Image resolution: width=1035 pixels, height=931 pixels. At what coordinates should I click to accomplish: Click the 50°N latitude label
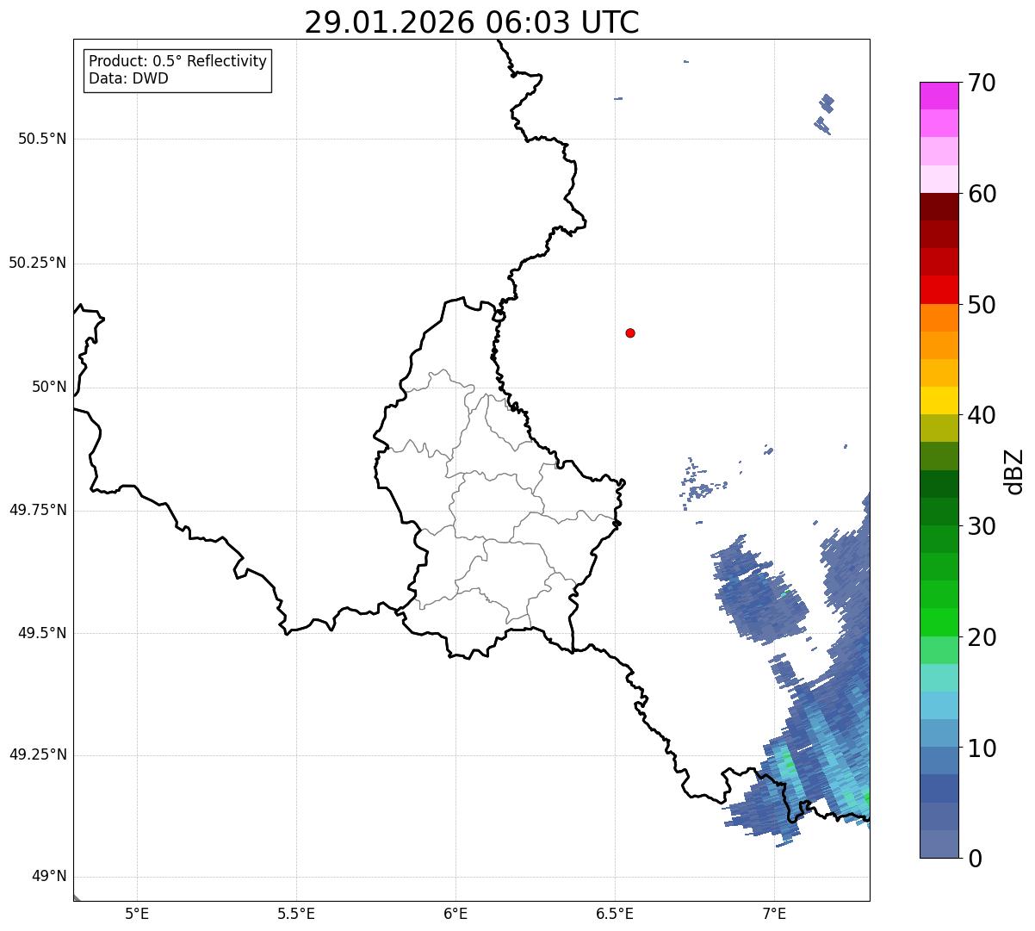[49, 387]
